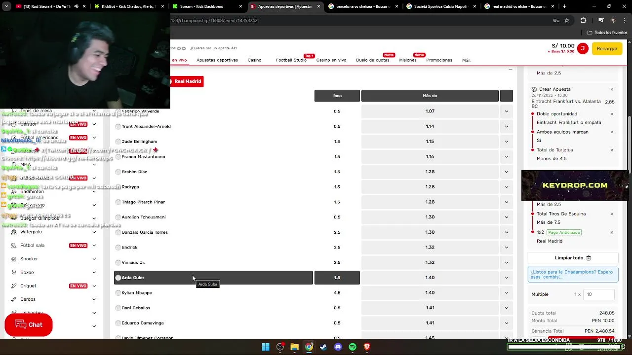Open the Windows Start menu
This screenshot has height=355, width=632.
[266, 347]
